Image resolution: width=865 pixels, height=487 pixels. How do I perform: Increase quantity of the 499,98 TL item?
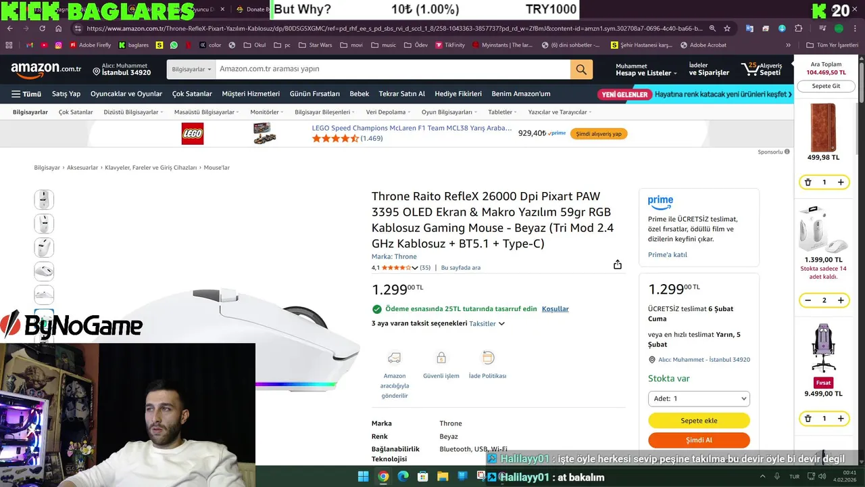[x=841, y=182]
